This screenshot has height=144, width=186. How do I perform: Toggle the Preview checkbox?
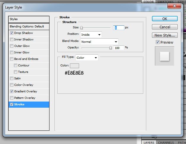(x=158, y=42)
